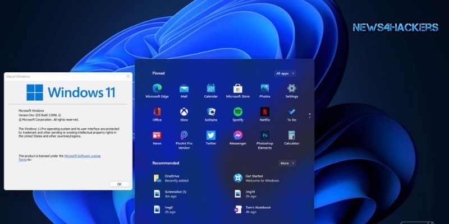The width and height of the screenshot is (449, 224).
Task: Open the Calculator app
Action: tap(291, 136)
